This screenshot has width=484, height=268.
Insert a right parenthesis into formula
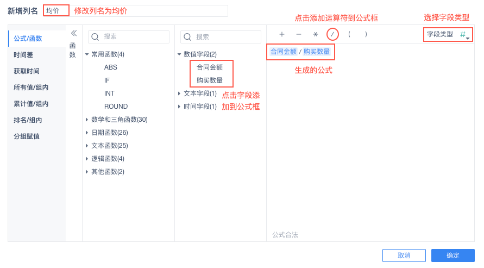tap(366, 34)
